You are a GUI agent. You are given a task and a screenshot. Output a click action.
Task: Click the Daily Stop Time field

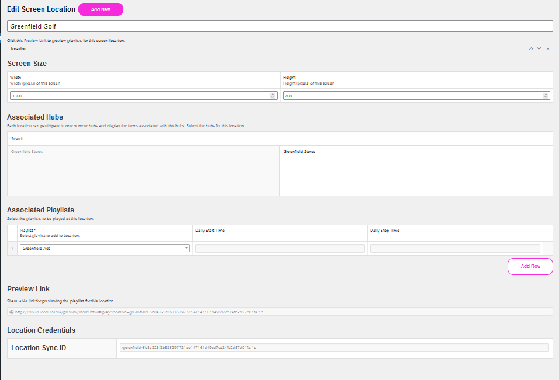[x=455, y=247]
